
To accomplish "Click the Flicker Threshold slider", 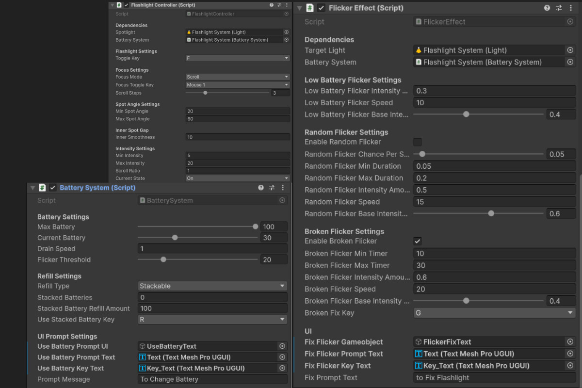I will [198, 259].
